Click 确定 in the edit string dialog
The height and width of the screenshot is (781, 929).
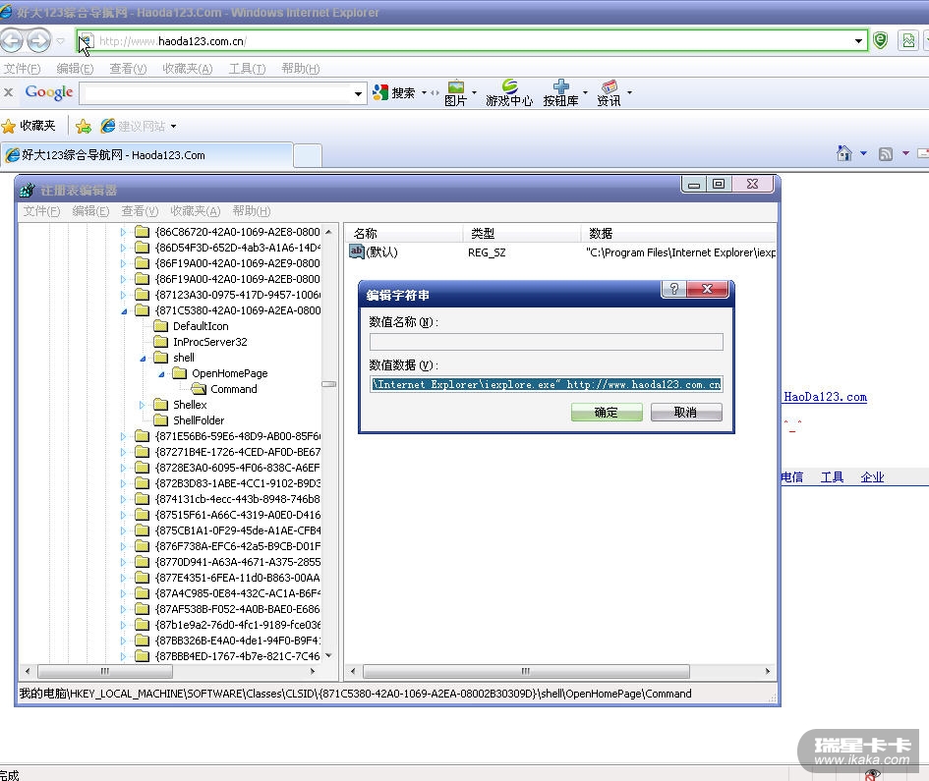tap(607, 412)
